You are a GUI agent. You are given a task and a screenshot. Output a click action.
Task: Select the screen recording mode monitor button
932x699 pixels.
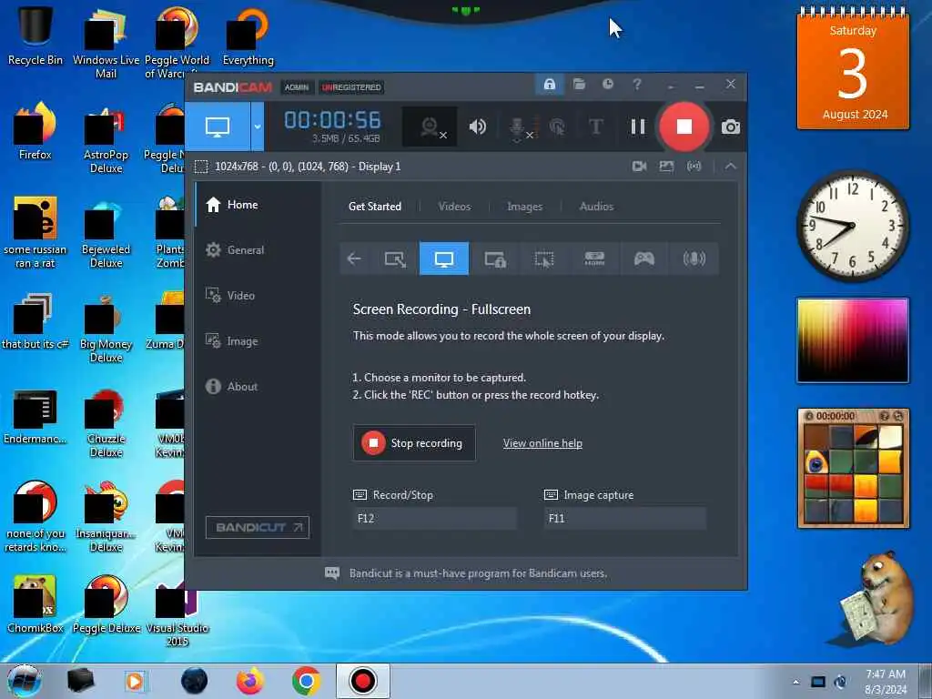(x=218, y=127)
